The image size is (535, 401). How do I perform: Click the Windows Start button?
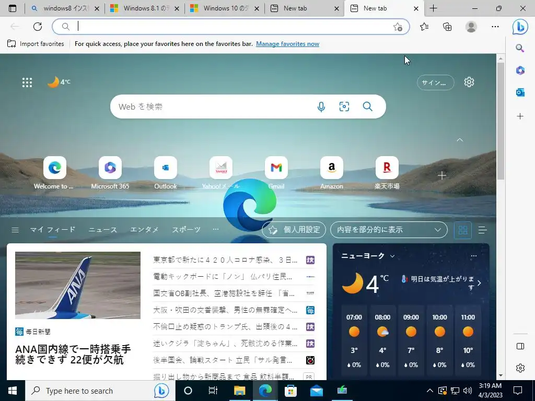13,391
